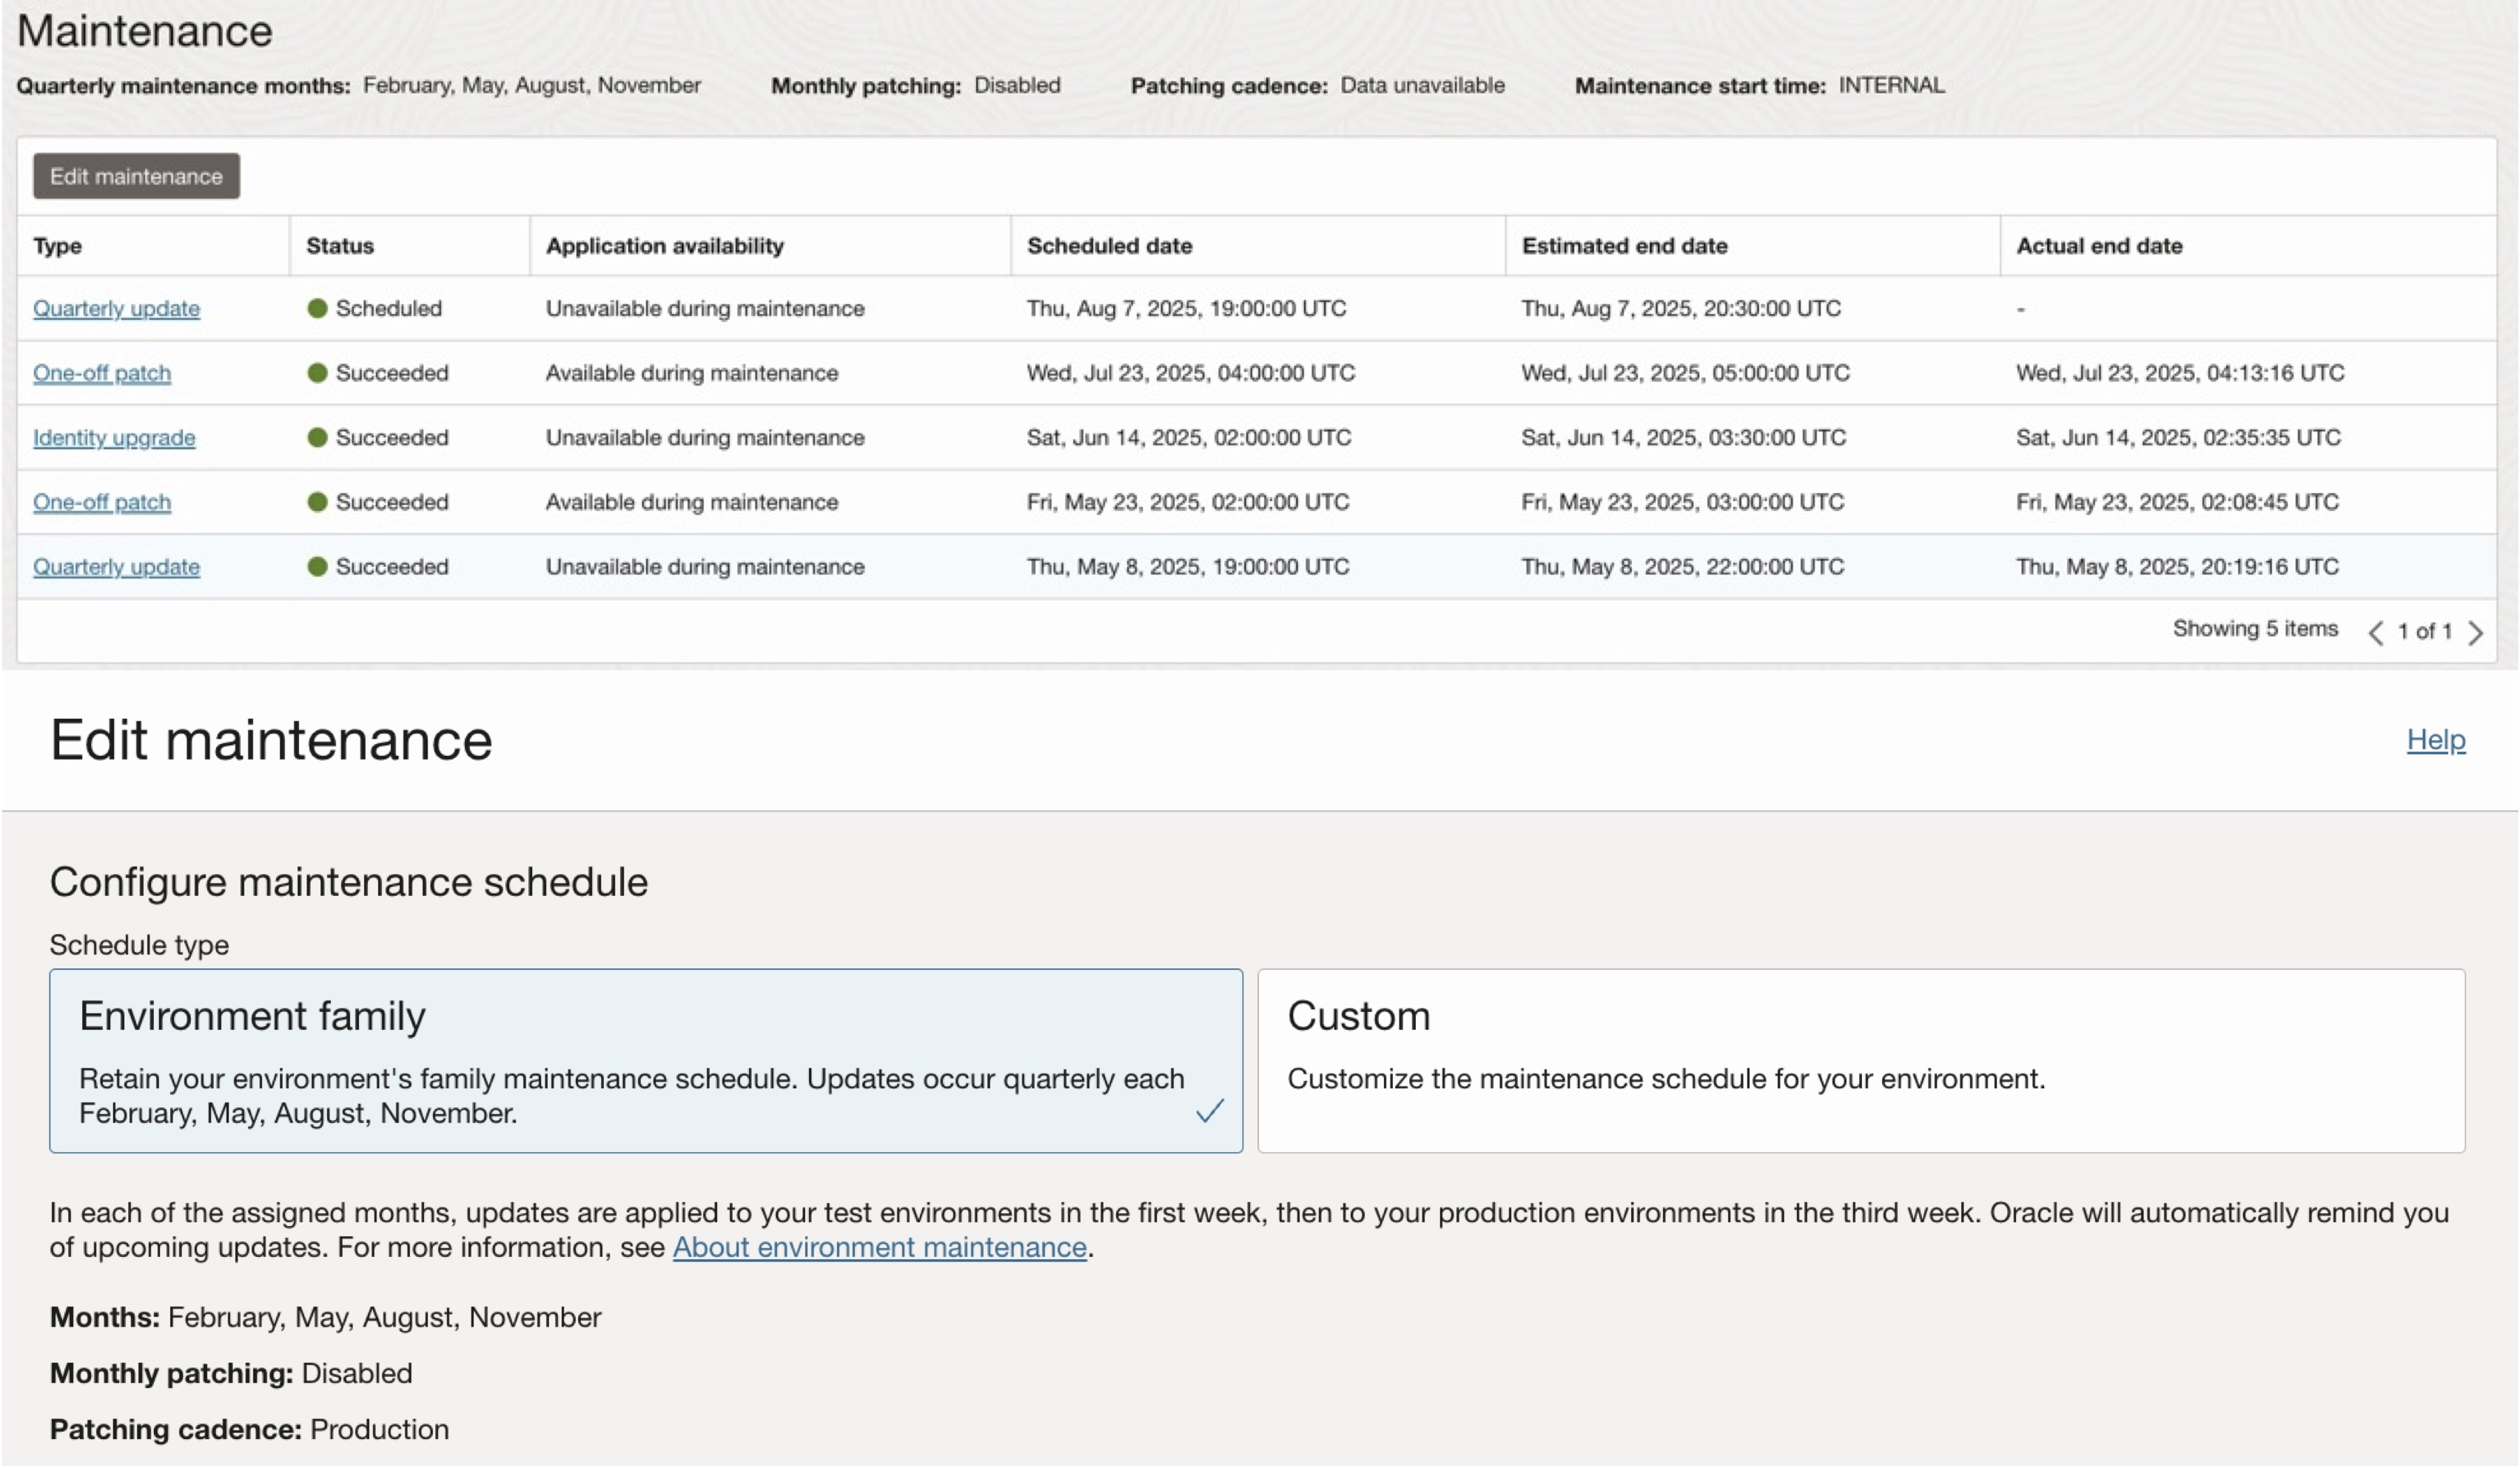
Task: Click status dot of Identity upgrade row
Action: click(317, 437)
